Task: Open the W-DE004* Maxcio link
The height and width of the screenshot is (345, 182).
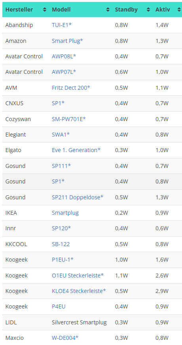Action: click(x=65, y=338)
